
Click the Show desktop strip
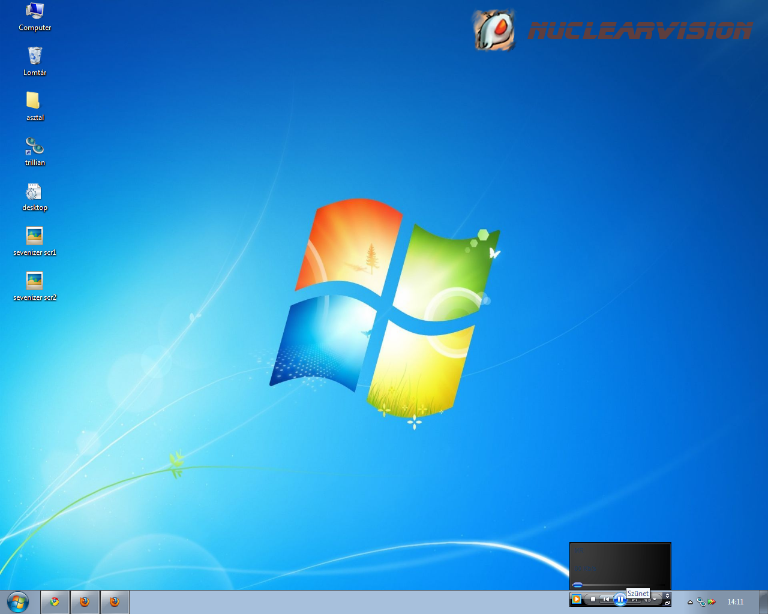763,602
